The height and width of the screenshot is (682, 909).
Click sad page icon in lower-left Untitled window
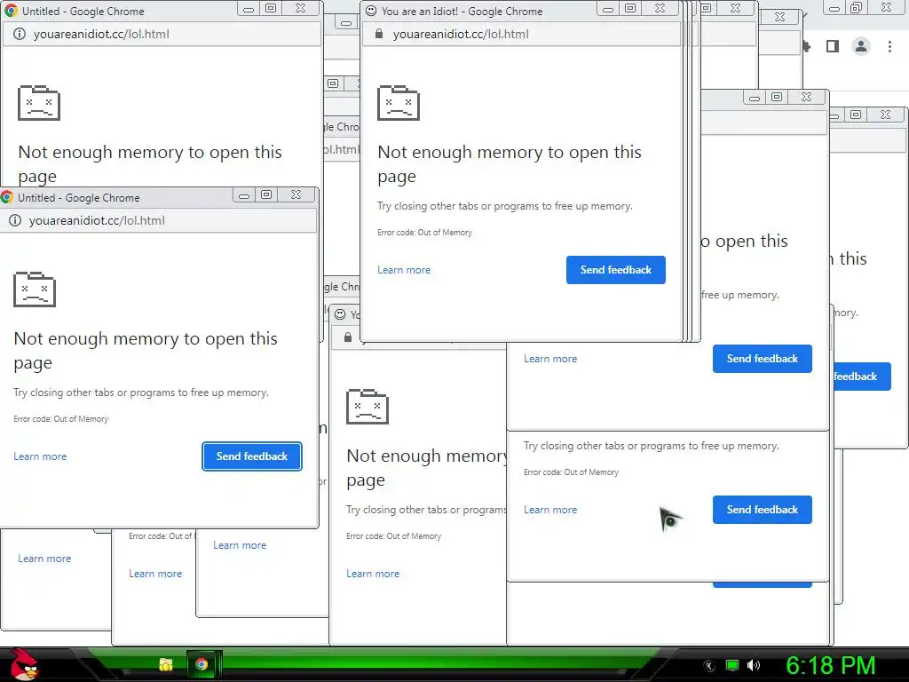[35, 289]
